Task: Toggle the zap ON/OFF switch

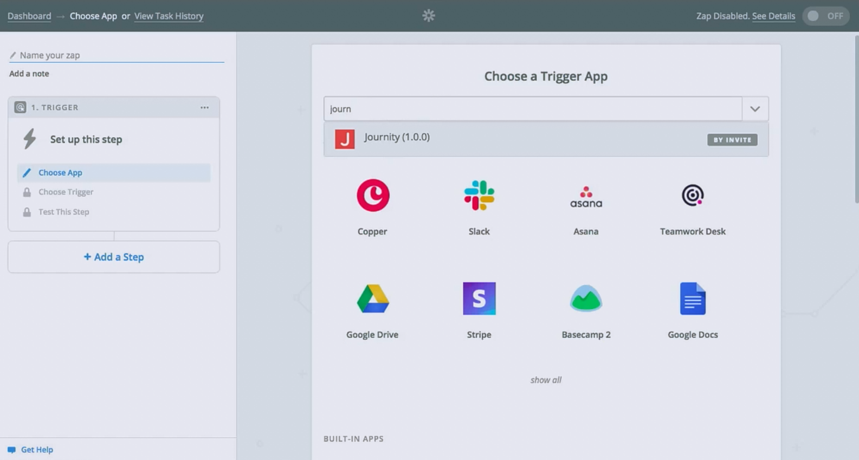Action: [x=825, y=16]
